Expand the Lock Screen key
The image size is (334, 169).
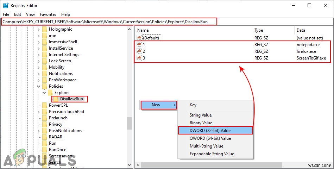coord(39,61)
